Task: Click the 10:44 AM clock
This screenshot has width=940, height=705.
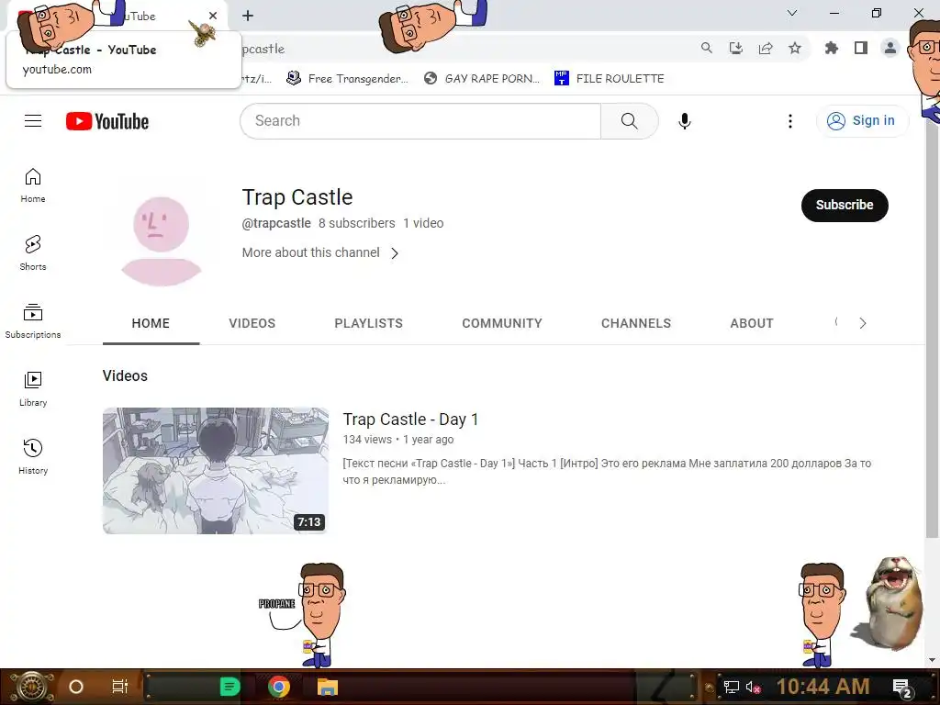Action: (823, 687)
